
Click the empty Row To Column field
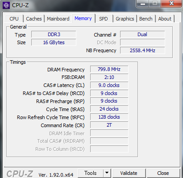[109, 149]
